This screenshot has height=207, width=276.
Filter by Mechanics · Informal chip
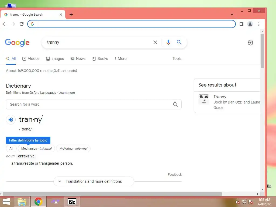coord(36,149)
